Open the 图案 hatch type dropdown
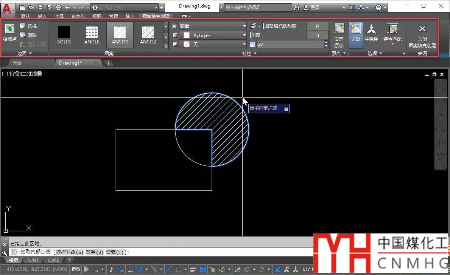 click(x=213, y=26)
